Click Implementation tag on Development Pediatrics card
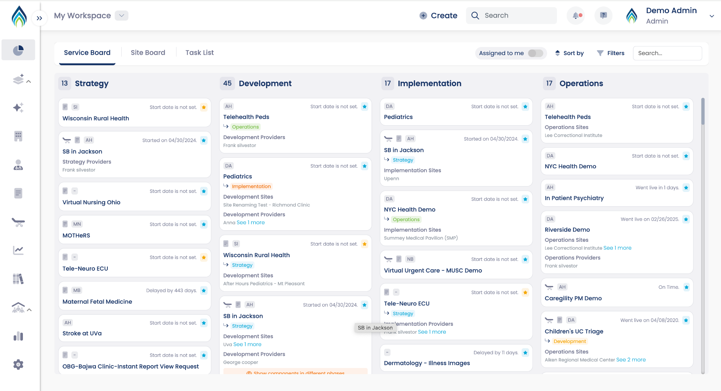The height and width of the screenshot is (391, 721). point(251,187)
